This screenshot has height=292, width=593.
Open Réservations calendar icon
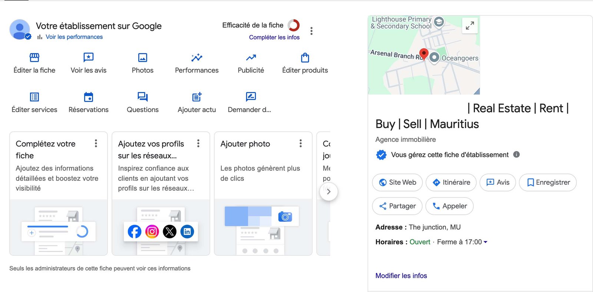click(x=89, y=97)
